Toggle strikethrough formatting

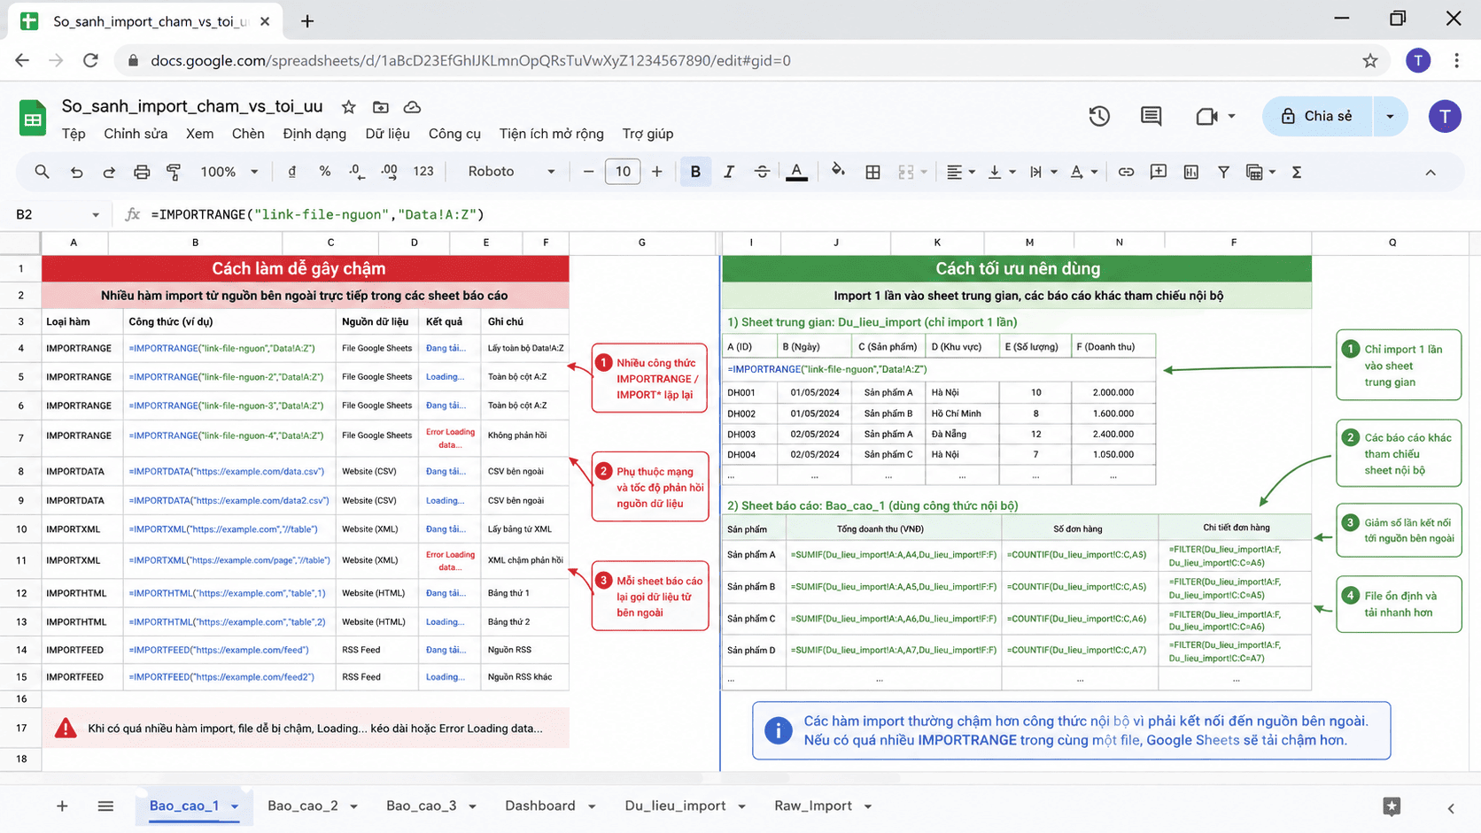point(762,172)
